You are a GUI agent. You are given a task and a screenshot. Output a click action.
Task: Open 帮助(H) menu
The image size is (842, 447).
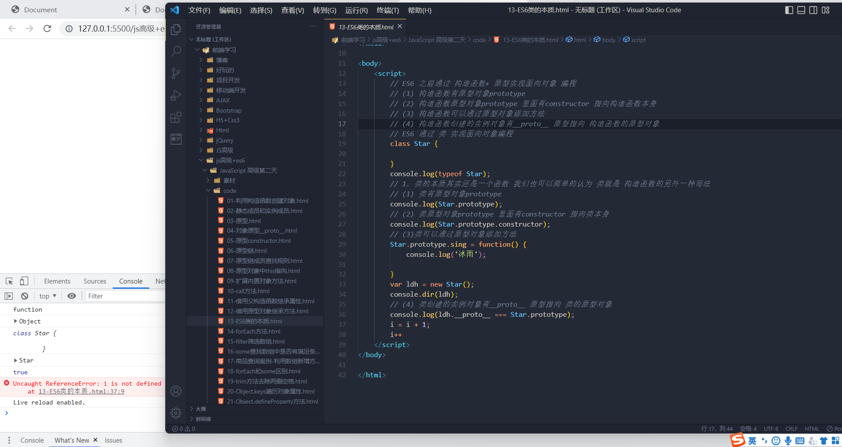[x=420, y=10]
